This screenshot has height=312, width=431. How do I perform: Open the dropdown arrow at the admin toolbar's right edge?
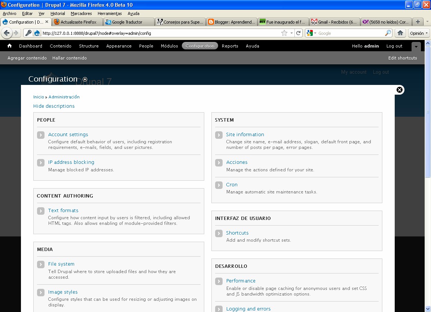click(416, 46)
